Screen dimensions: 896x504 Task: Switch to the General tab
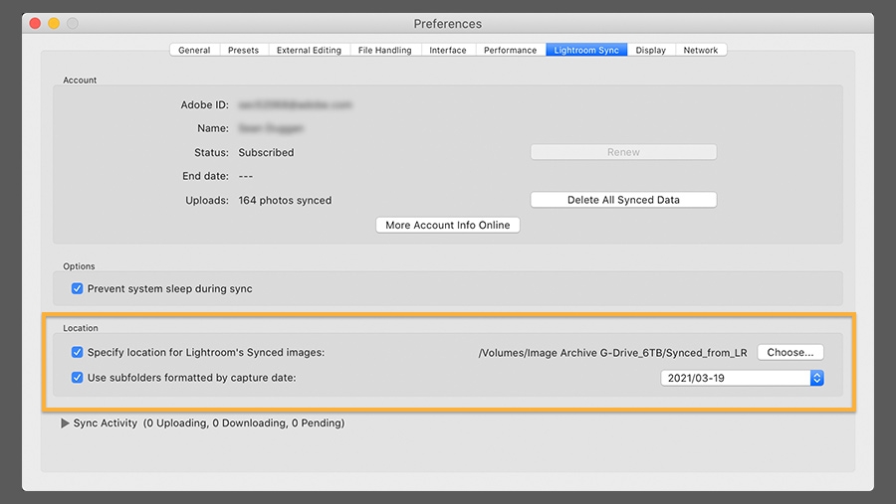click(x=194, y=51)
